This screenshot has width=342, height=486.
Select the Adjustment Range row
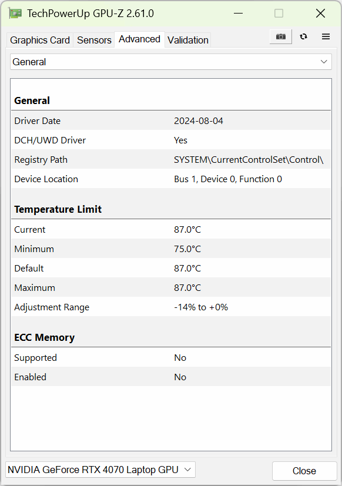coord(171,307)
